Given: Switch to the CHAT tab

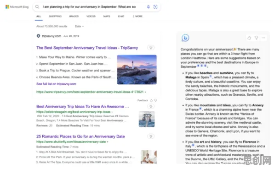Looking at the screenshot, I should tap(121, 16).
